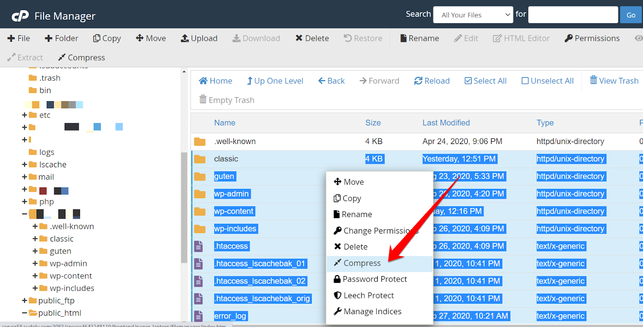This screenshot has height=327, width=643.
Task: Choose Compress from the context menu
Action: [362, 263]
